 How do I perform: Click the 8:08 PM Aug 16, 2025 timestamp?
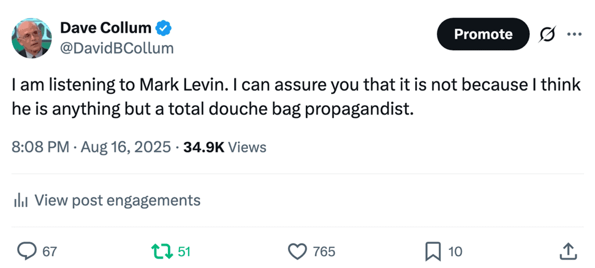pos(91,147)
